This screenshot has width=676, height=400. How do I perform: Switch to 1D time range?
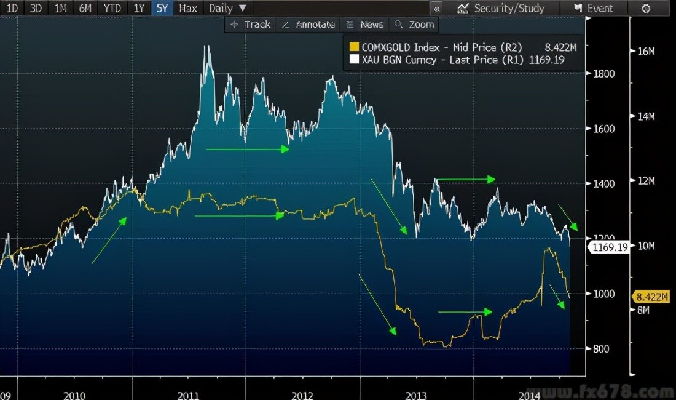12,8
